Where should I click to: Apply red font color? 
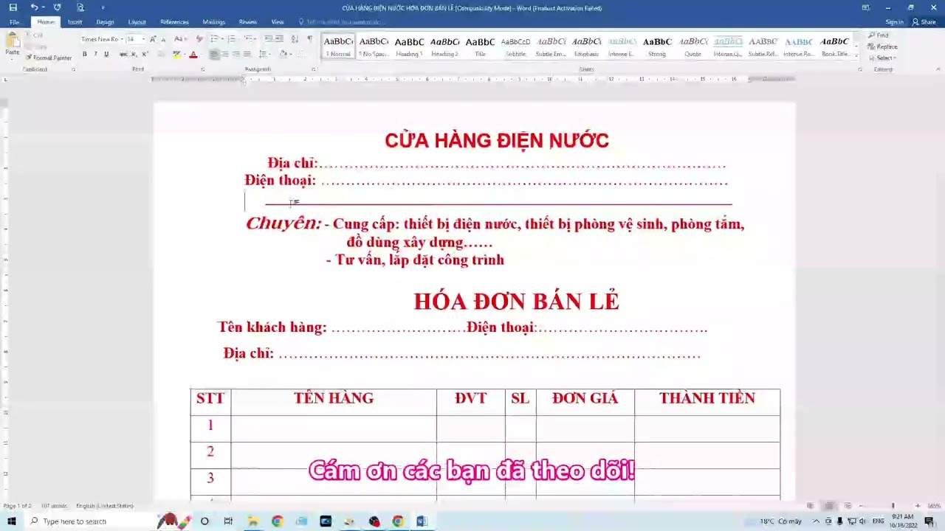coord(193,54)
